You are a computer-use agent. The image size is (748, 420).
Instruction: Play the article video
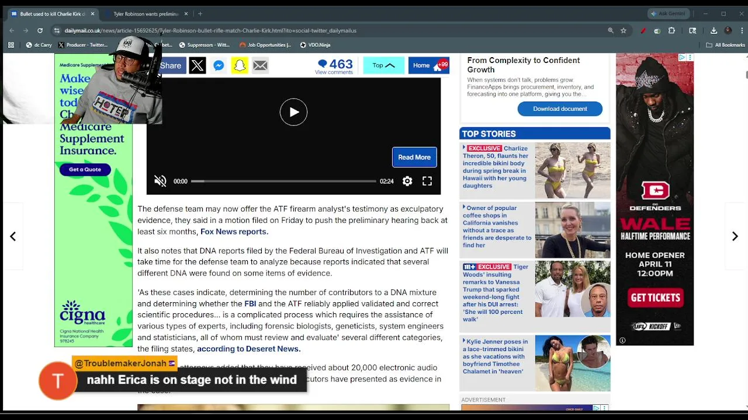pos(293,112)
